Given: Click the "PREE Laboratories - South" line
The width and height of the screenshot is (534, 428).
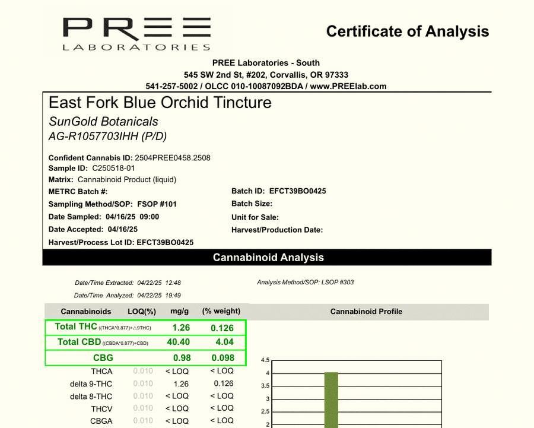Looking at the screenshot, I should [x=266, y=63].
